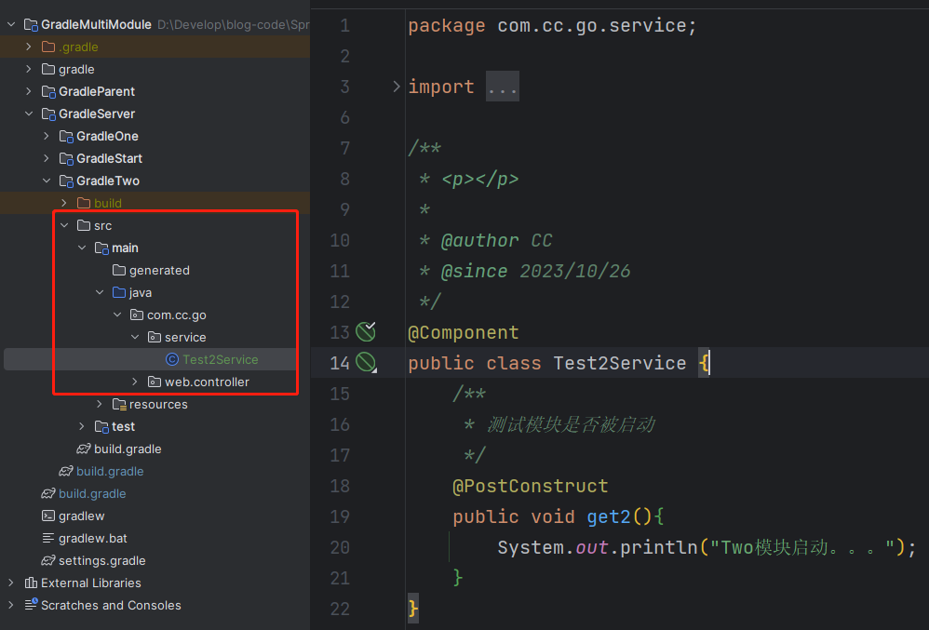Collapse the GradleServer module node
Screen dimensions: 929x630
point(29,114)
